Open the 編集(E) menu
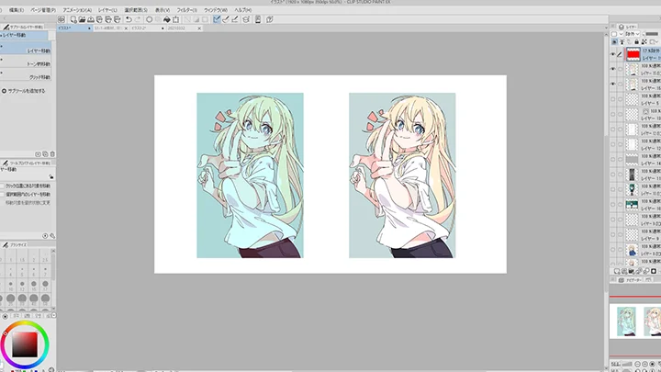Screen dimensions: 661x372 (x=17, y=10)
